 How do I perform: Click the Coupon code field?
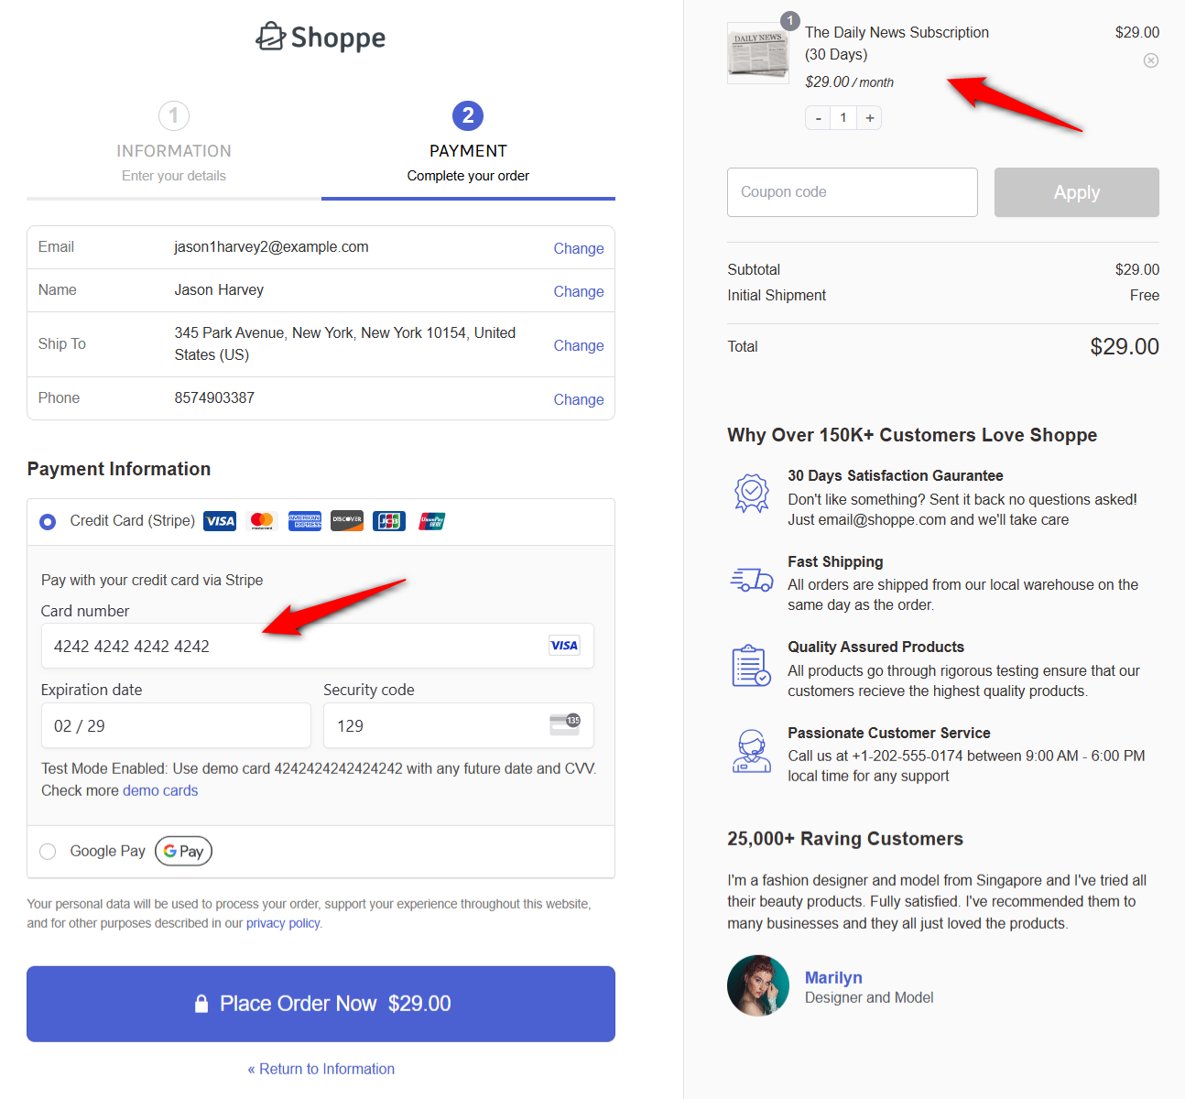pos(853,192)
